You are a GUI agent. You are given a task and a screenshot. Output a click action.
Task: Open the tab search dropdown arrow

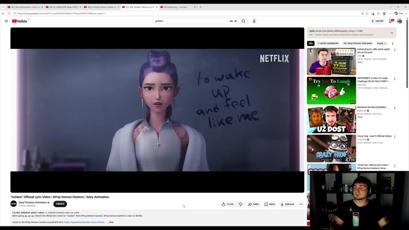3,7
